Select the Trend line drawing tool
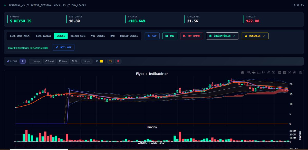 (50, 61)
